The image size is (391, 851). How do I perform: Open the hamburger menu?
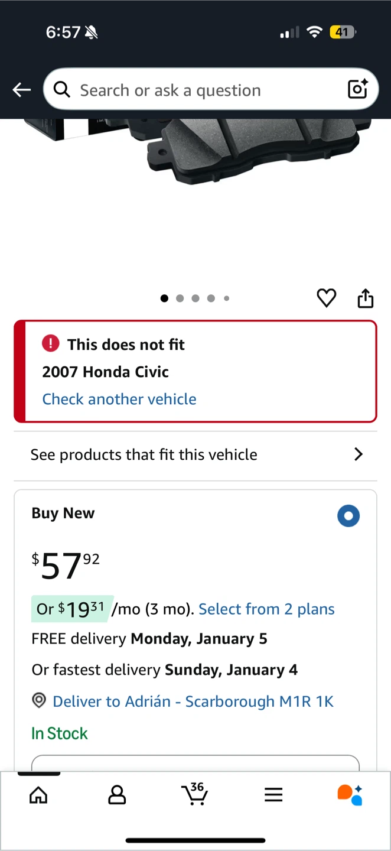tap(273, 795)
